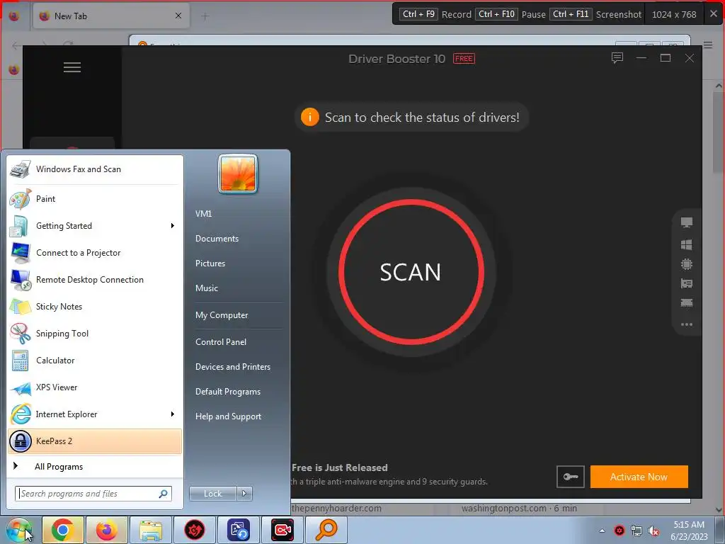
Task: Open Default Programs
Action: 228,392
